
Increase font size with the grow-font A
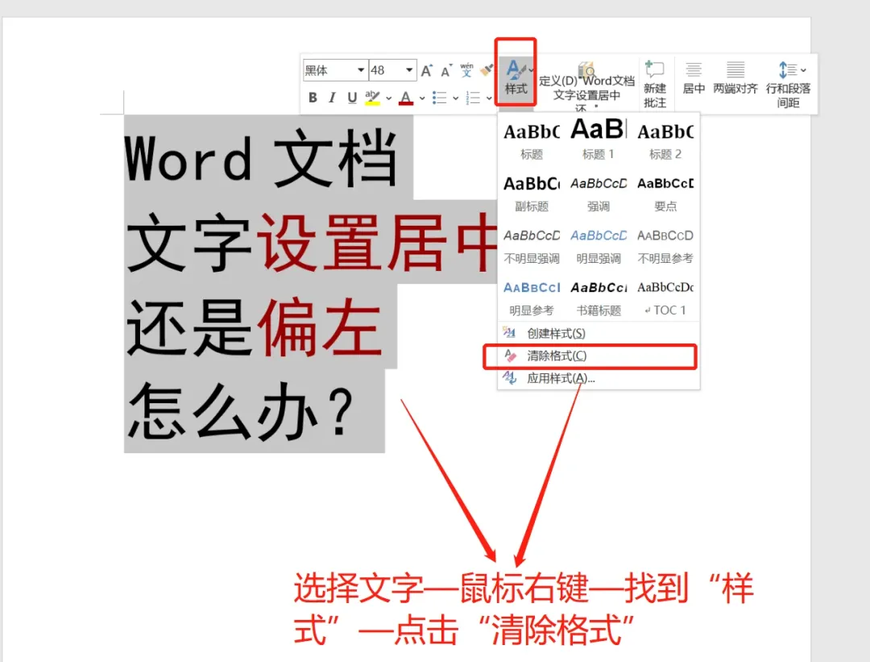(x=426, y=70)
